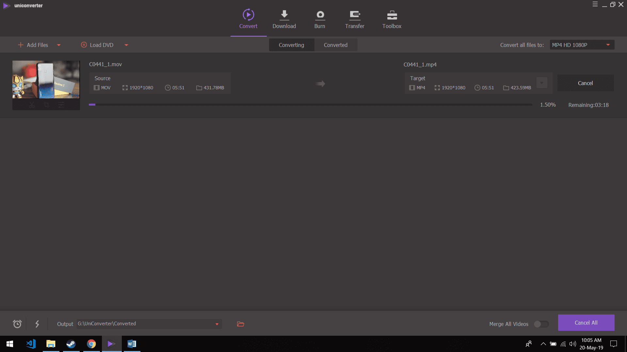The image size is (627, 352).
Task: Click the conversion progress bar
Action: tap(310, 105)
